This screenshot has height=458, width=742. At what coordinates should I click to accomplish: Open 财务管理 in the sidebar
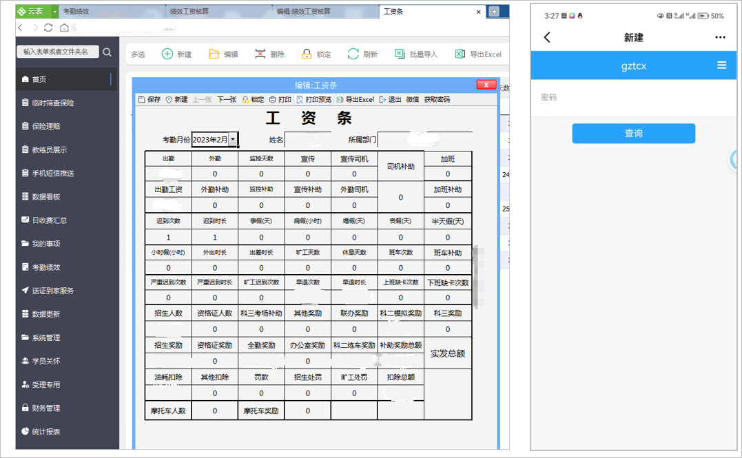tap(66, 408)
